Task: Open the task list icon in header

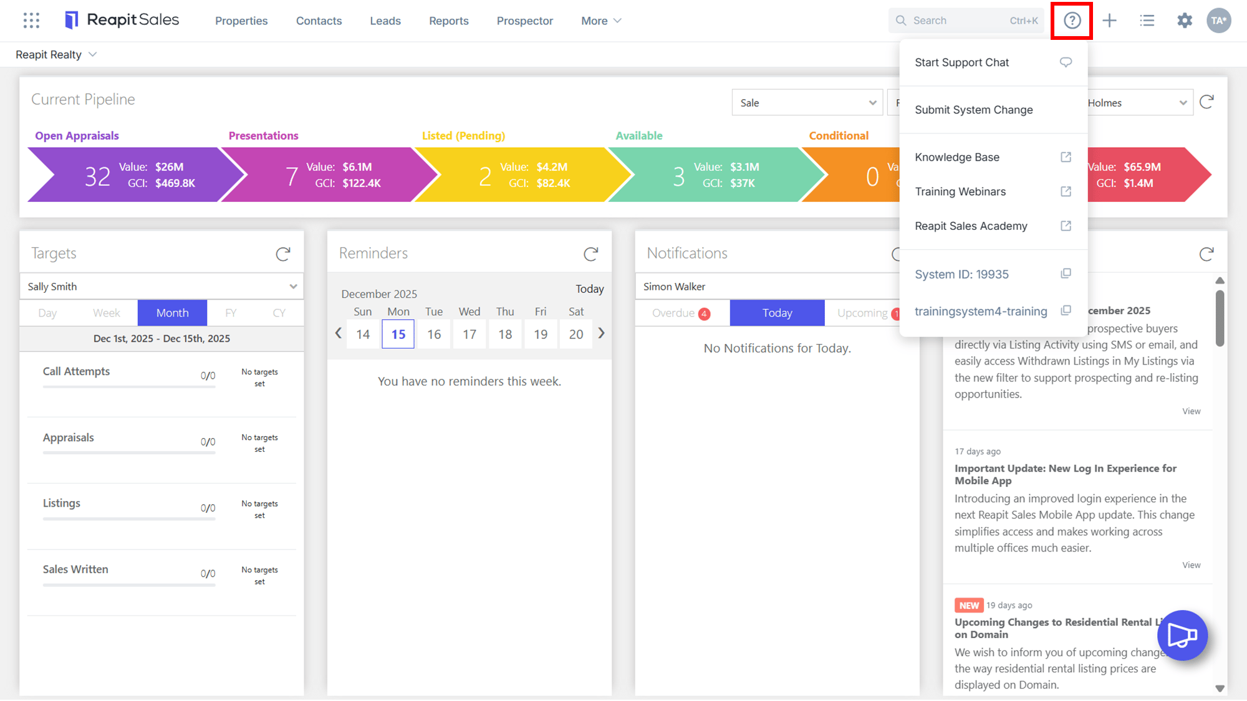Action: tap(1147, 21)
